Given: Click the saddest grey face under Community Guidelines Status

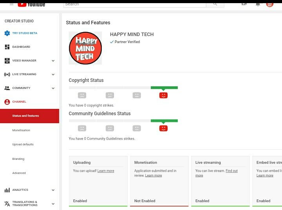Looking at the screenshot, I should (x=82, y=128).
